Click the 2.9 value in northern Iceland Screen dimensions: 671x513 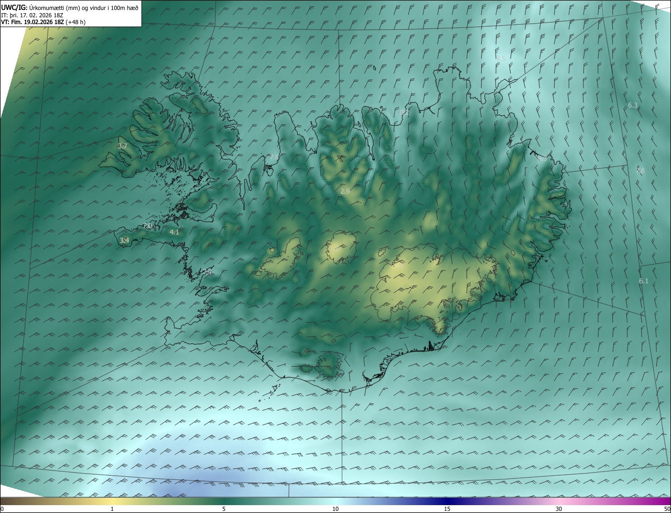(345, 191)
